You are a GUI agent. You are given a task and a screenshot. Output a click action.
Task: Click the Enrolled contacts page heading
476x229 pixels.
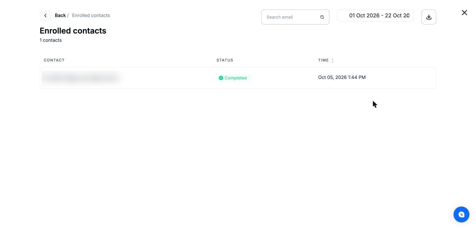73,31
